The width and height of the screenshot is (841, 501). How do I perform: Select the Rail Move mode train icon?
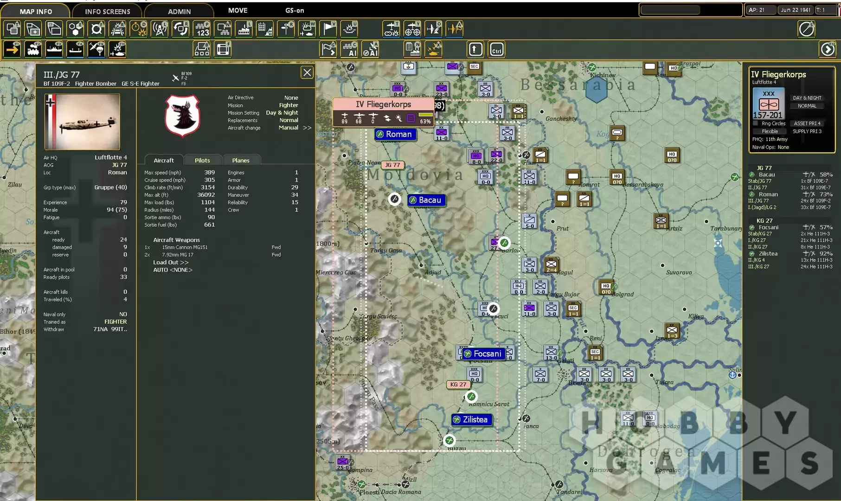click(33, 49)
